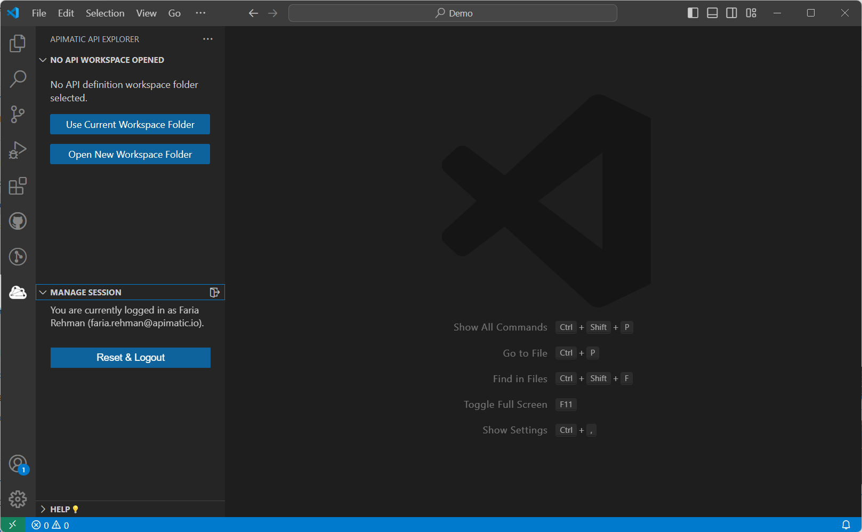
Task: Open the Manage gear menu
Action: pos(18,499)
